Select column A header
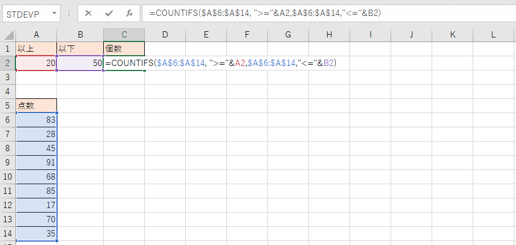Viewport: 516px width, 245px height. (36, 35)
